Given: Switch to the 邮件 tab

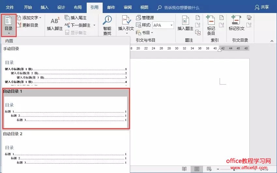Looking at the screenshot, I should 111,7.
